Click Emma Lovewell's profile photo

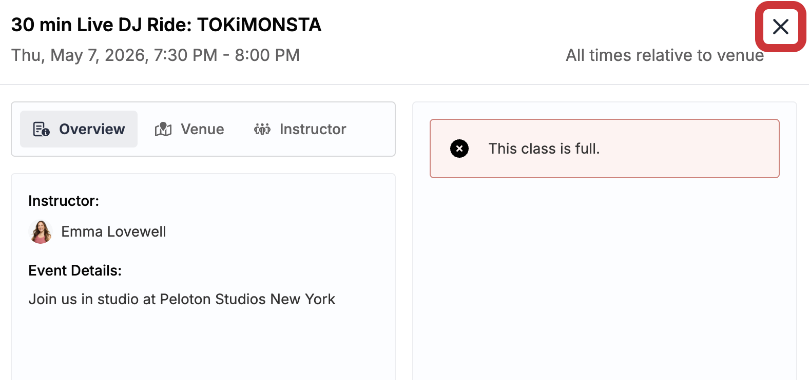[40, 231]
